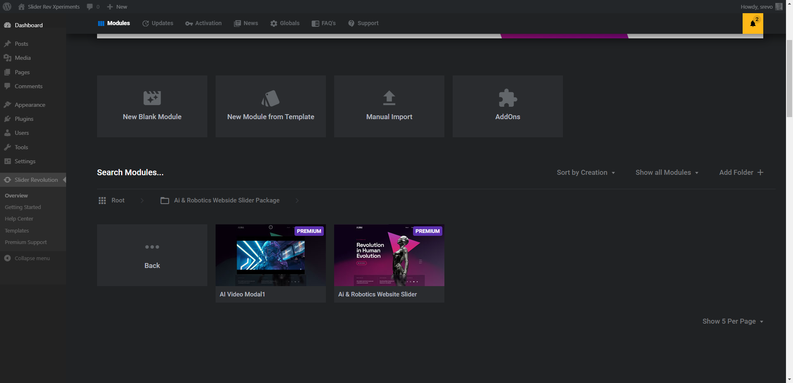Click the Appearance brush icon in sidebar
This screenshot has height=383, width=793.
tap(7, 105)
